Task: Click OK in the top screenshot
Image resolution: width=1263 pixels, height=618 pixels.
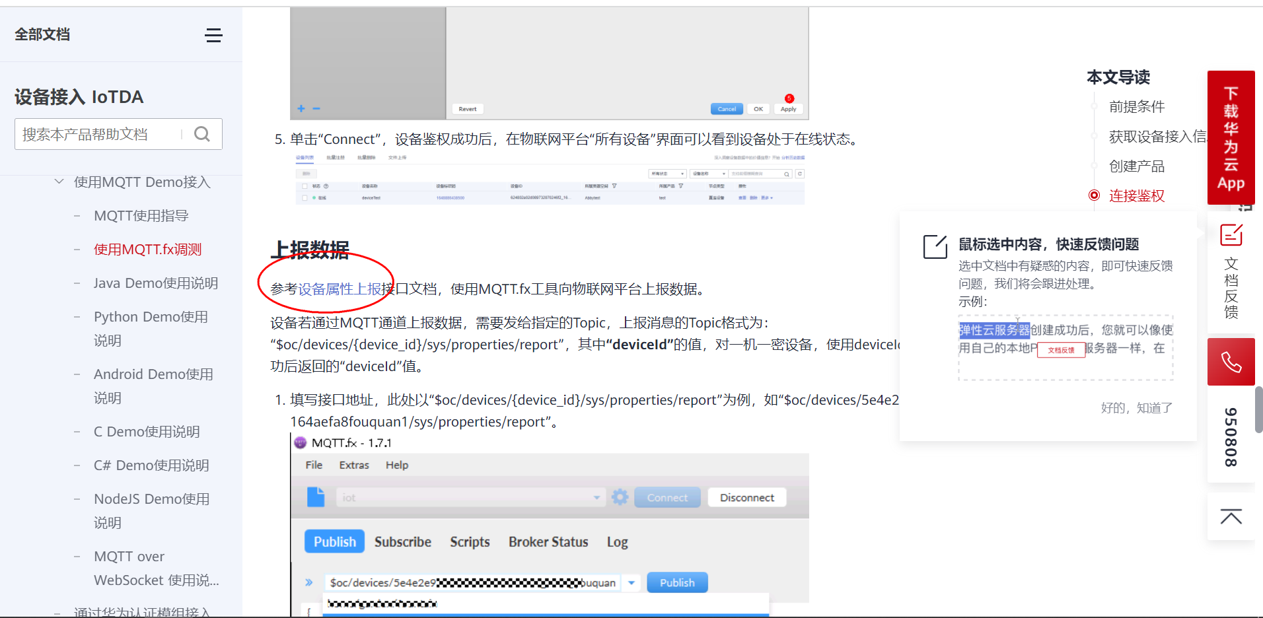Action: point(758,109)
